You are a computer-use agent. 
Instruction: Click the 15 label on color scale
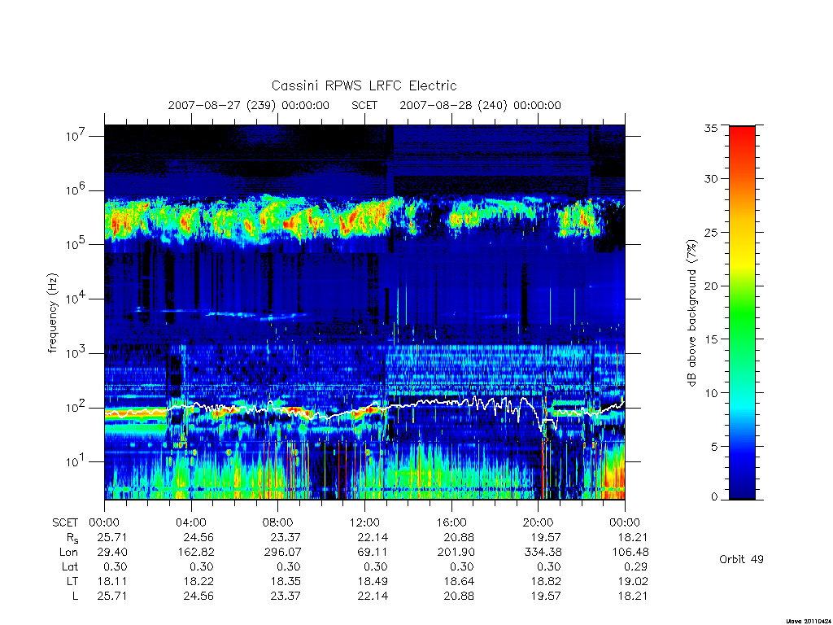coord(711,339)
